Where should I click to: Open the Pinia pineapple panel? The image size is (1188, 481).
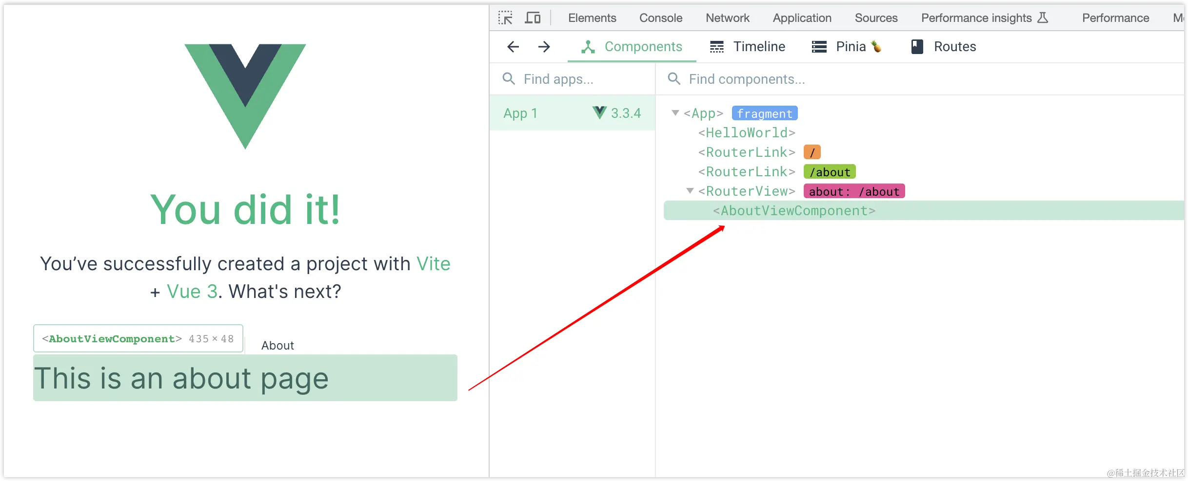(851, 46)
